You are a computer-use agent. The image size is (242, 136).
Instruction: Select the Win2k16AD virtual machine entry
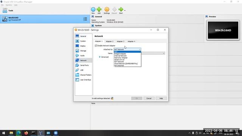[45, 19]
